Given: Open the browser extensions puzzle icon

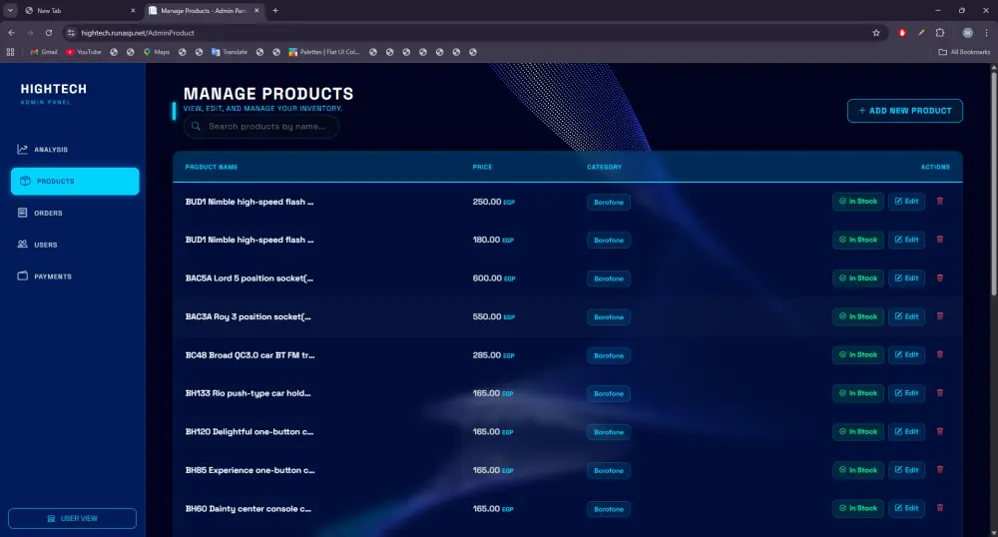Looking at the screenshot, I should click(940, 33).
